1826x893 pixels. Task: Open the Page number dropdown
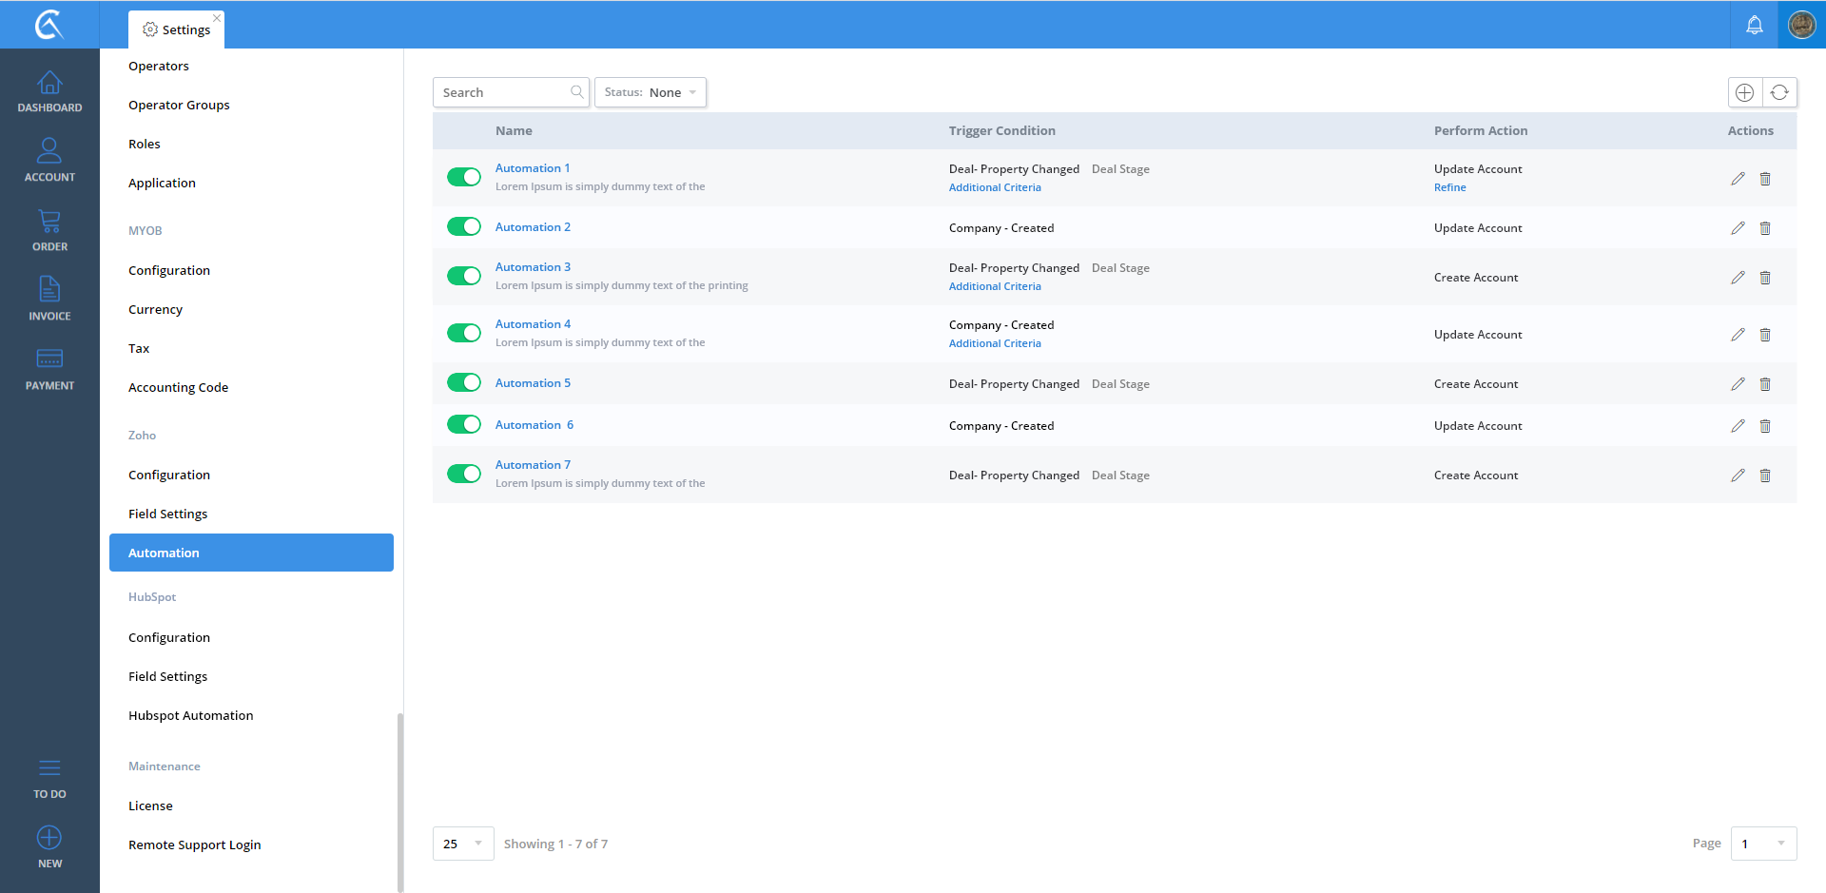tap(1763, 844)
